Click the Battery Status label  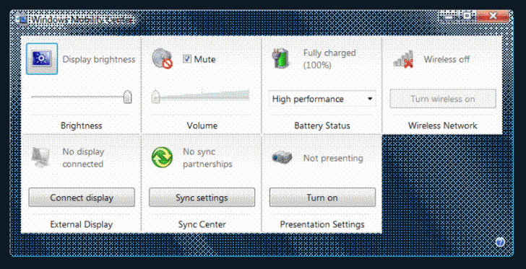(322, 125)
